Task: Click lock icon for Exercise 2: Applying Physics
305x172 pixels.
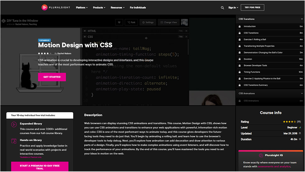Action: (240, 79)
